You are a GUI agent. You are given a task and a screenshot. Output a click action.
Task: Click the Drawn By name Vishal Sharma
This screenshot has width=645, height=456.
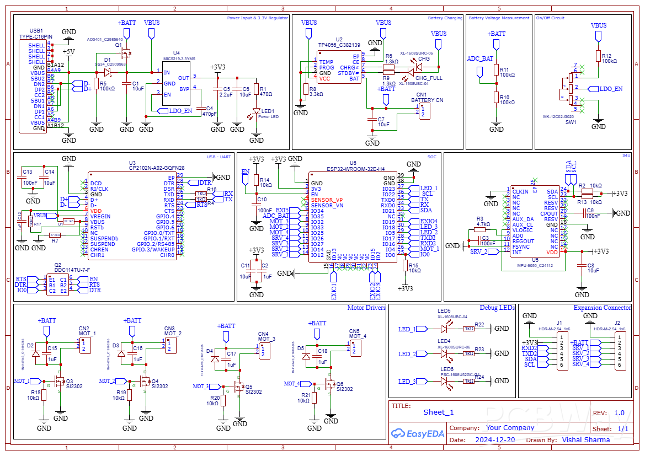[585, 440]
